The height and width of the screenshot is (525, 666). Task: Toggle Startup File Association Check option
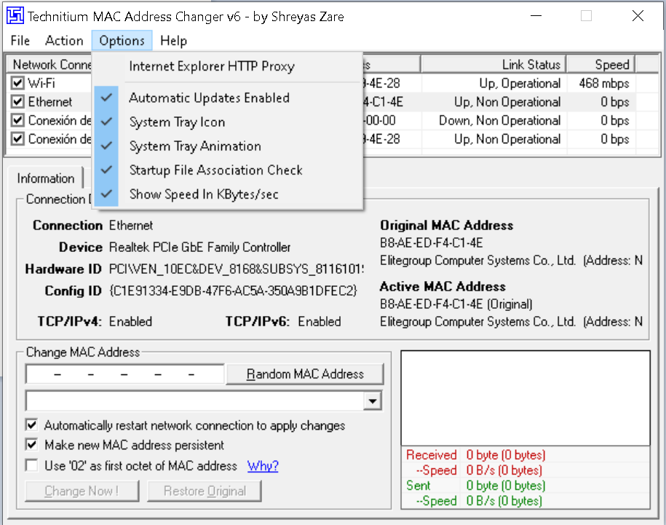coord(229,170)
